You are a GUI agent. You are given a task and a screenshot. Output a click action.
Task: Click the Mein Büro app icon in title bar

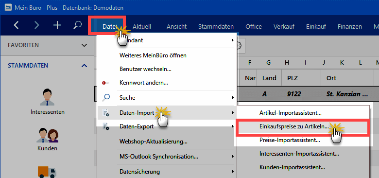tap(8, 7)
